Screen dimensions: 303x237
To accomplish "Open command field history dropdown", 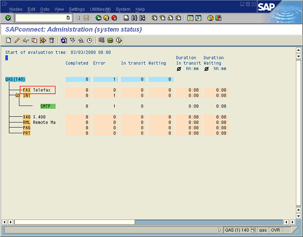I will click(68, 18).
